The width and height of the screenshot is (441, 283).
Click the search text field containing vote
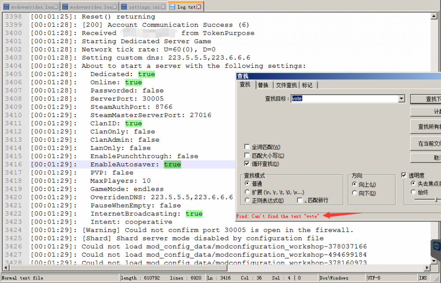(x=344, y=99)
